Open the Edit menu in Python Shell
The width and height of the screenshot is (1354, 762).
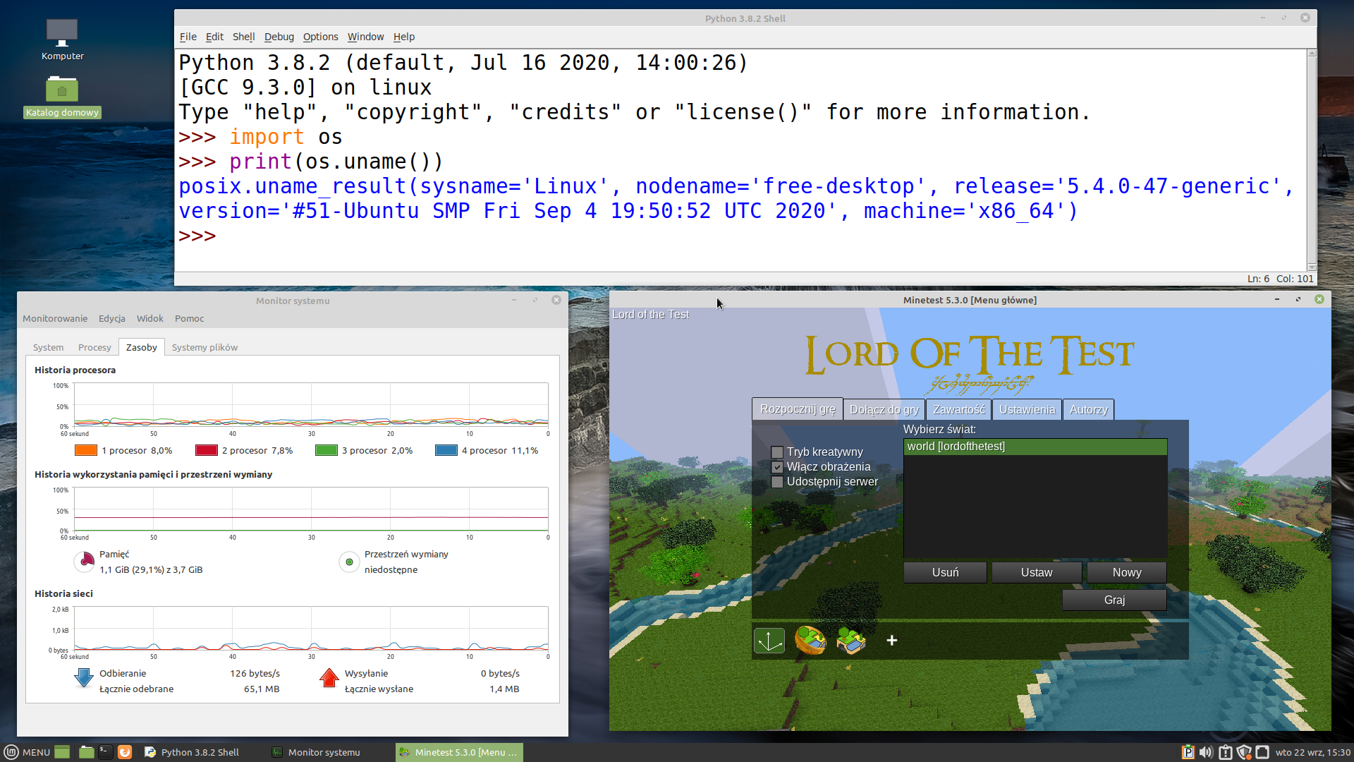214,37
